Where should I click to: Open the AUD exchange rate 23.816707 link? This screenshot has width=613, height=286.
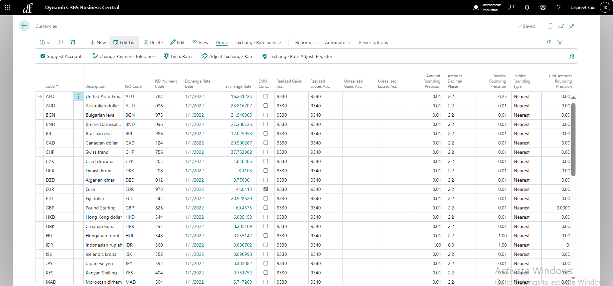(x=241, y=106)
